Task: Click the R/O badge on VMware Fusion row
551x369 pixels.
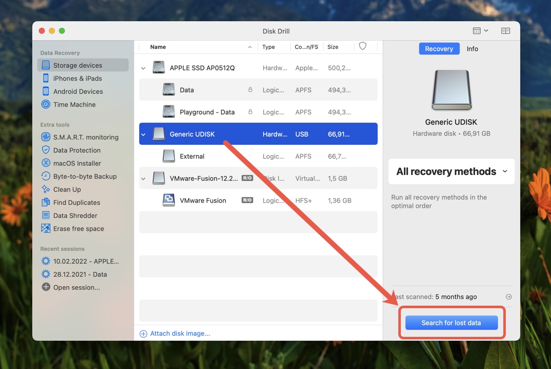Action: (x=248, y=200)
